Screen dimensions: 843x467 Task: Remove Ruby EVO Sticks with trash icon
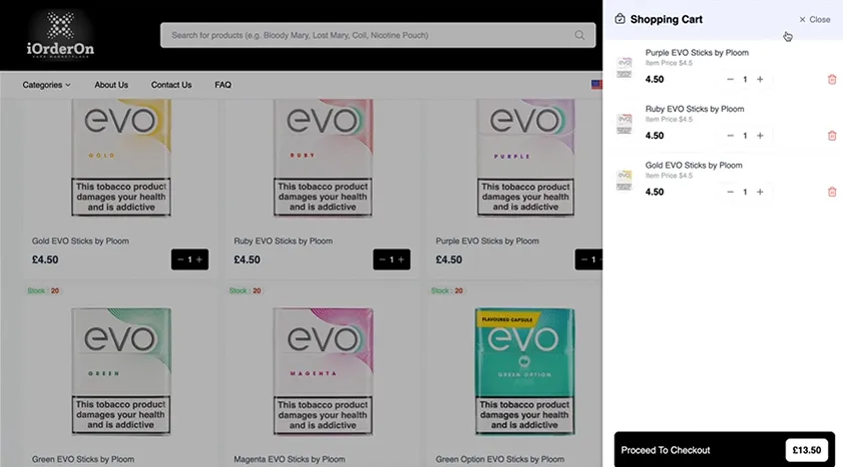(x=832, y=136)
